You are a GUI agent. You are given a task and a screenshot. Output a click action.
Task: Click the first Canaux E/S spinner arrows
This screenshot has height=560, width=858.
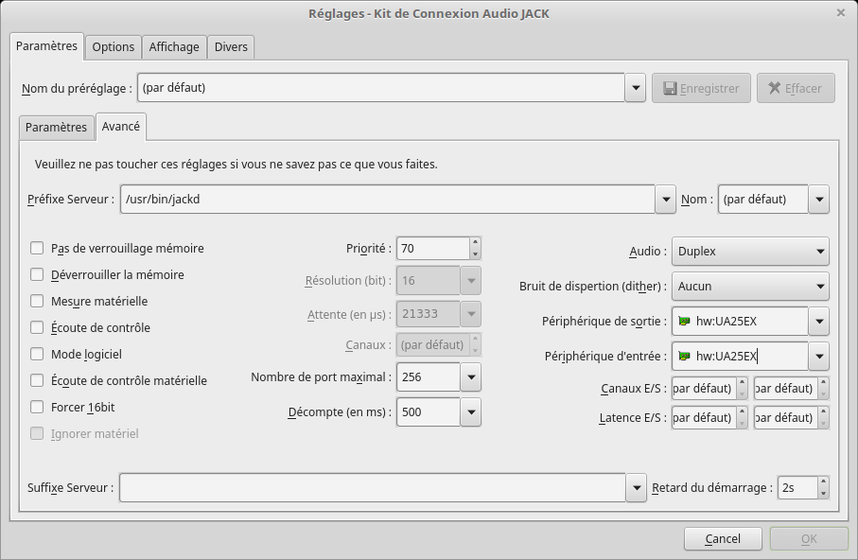pyautogui.click(x=742, y=389)
